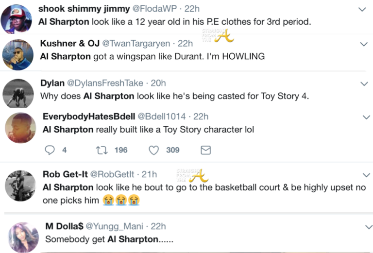Retweet the Toy Story character tweet

click(x=102, y=150)
